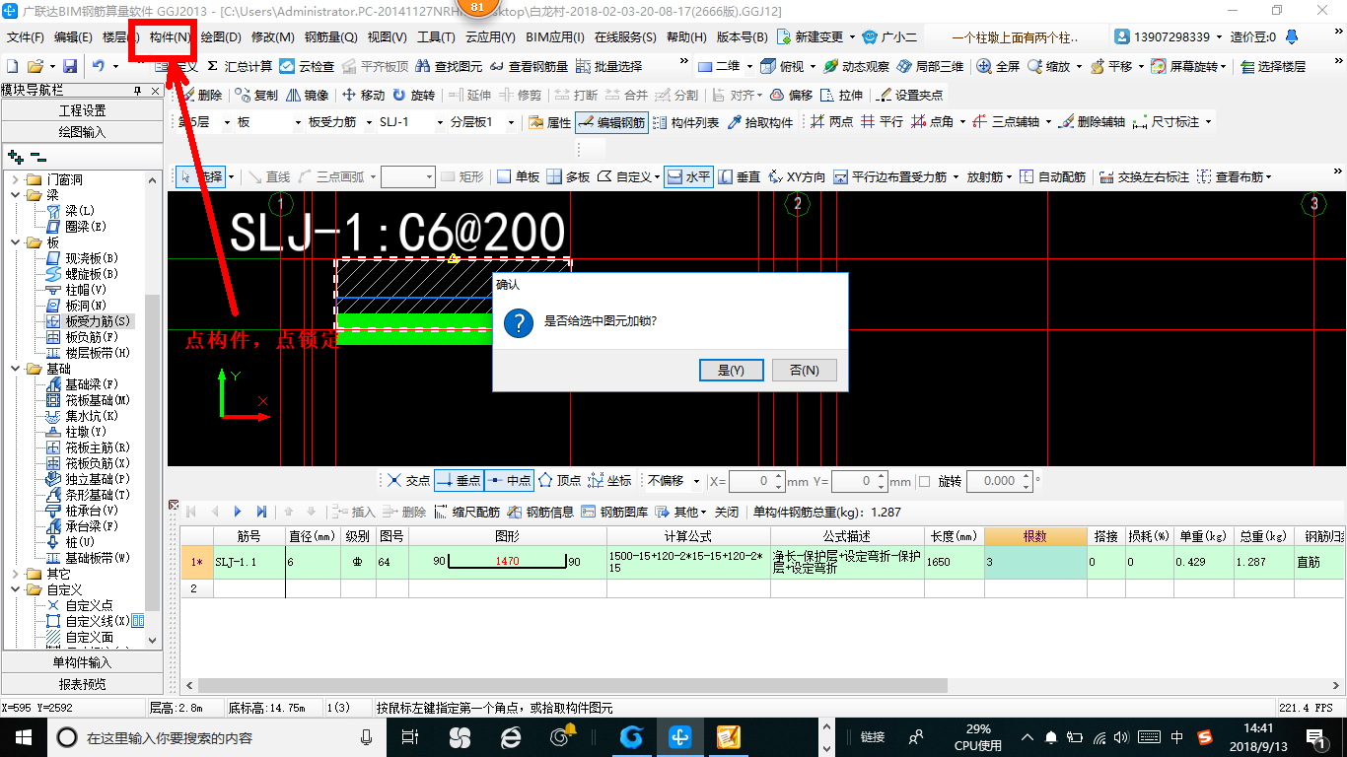
Task: Open 属性 properties panel
Action: click(550, 122)
